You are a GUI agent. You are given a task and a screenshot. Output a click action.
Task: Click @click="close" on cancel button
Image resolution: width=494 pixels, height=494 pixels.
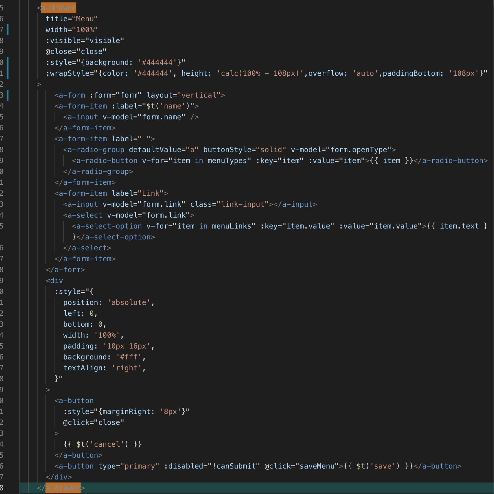pos(94,422)
